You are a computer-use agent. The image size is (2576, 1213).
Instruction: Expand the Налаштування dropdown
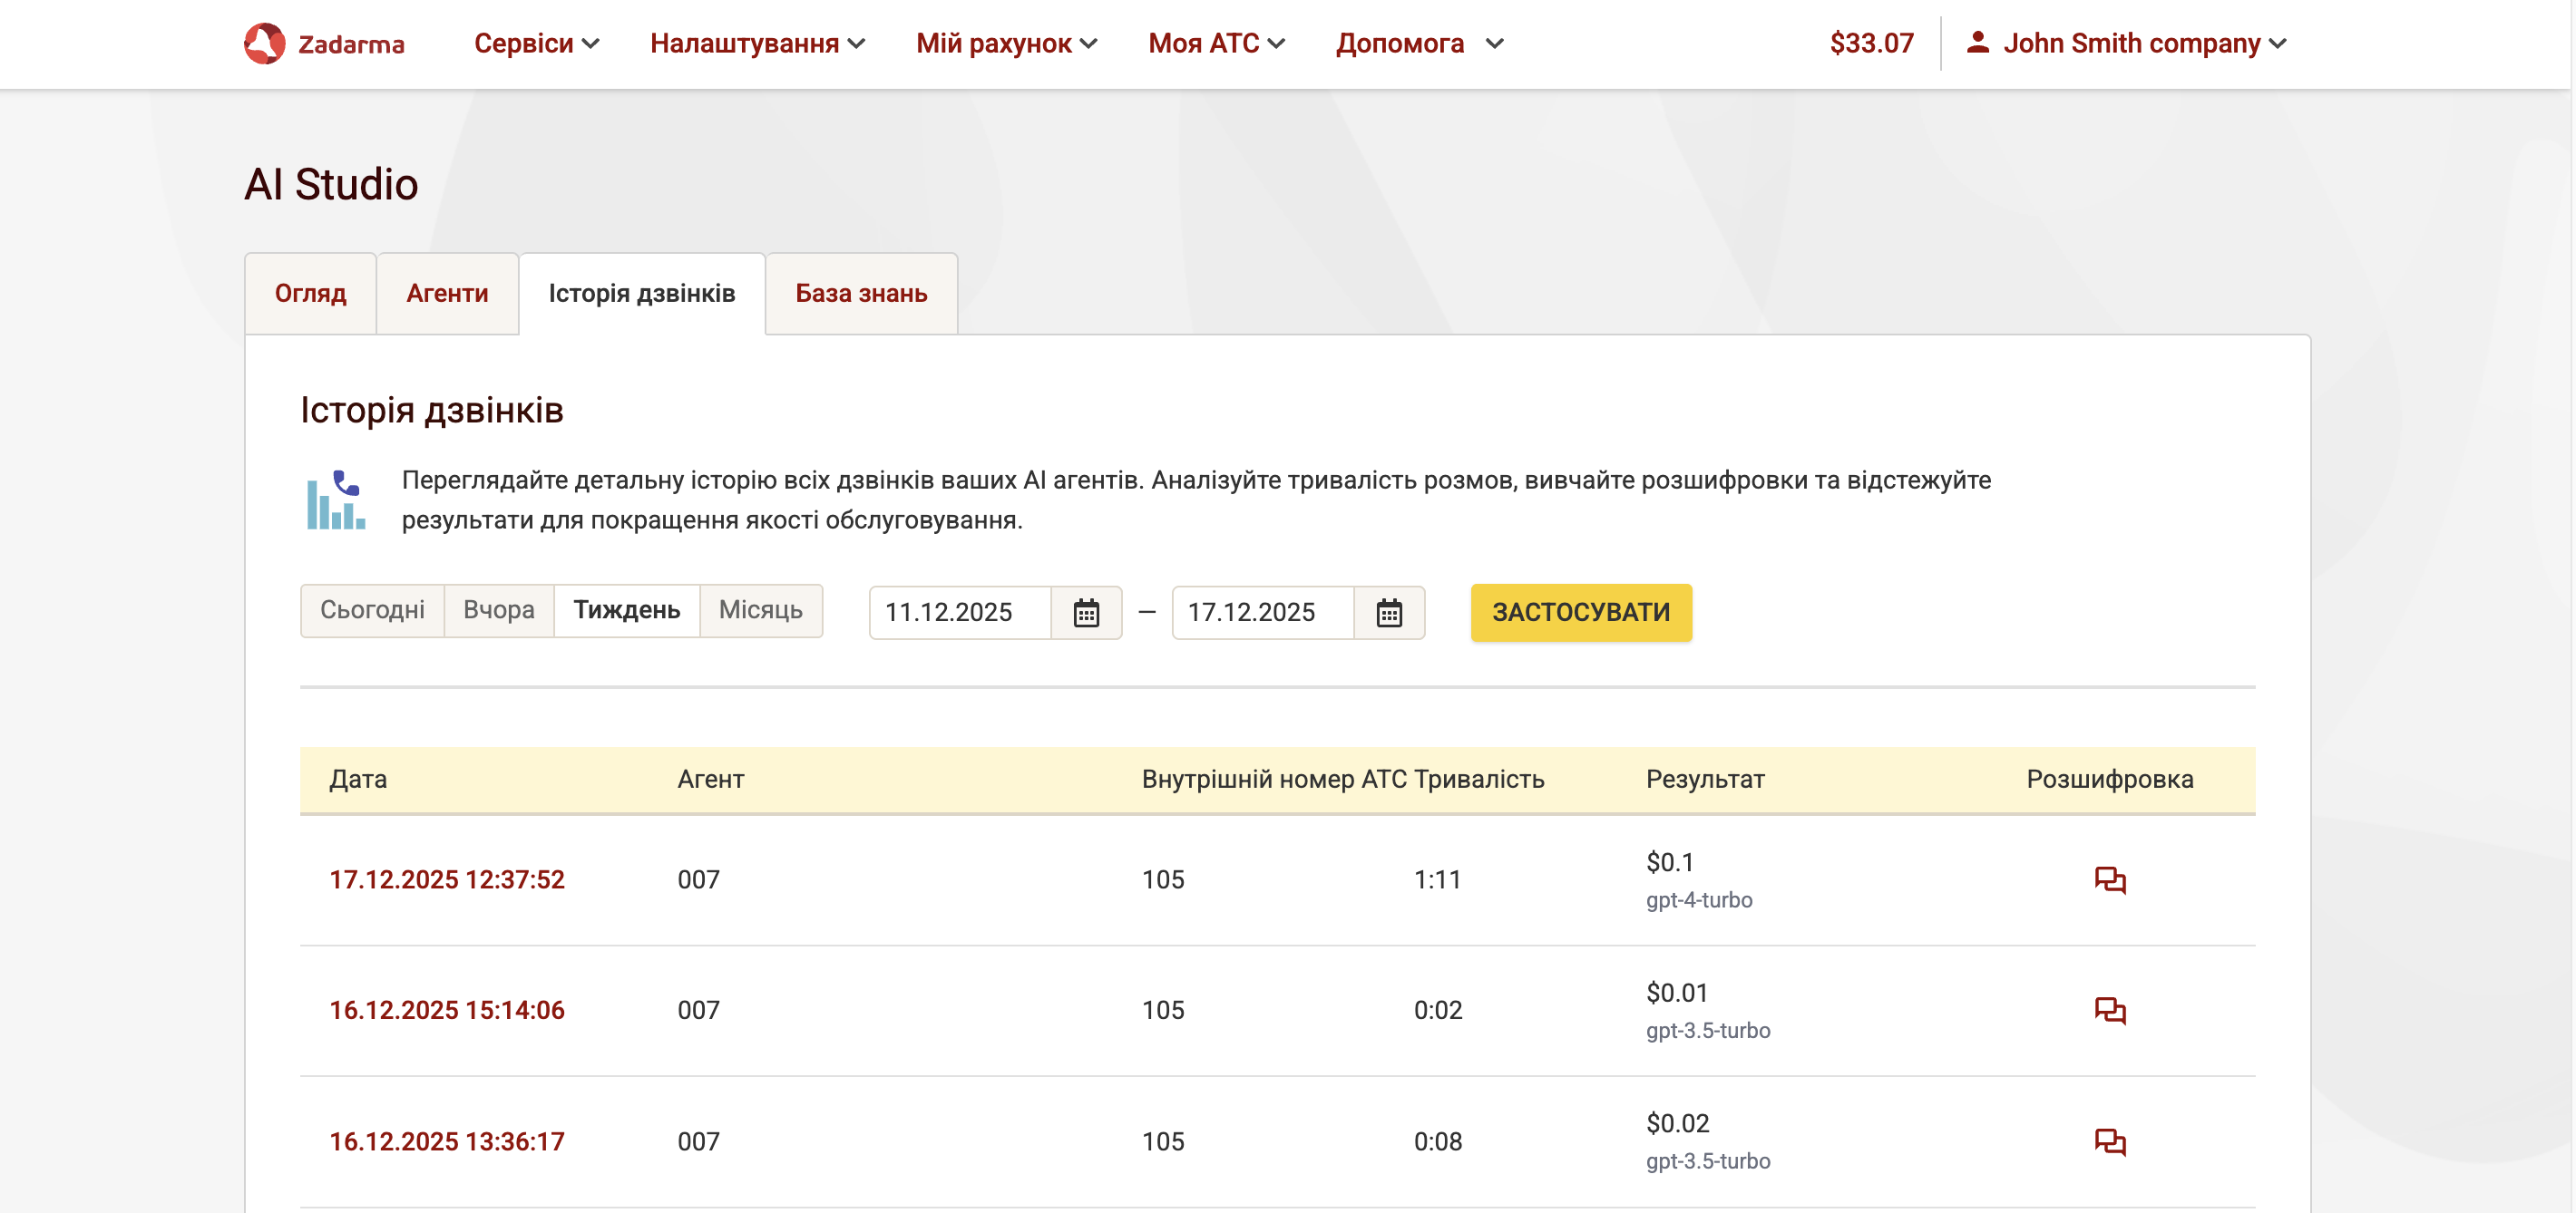[x=757, y=44]
